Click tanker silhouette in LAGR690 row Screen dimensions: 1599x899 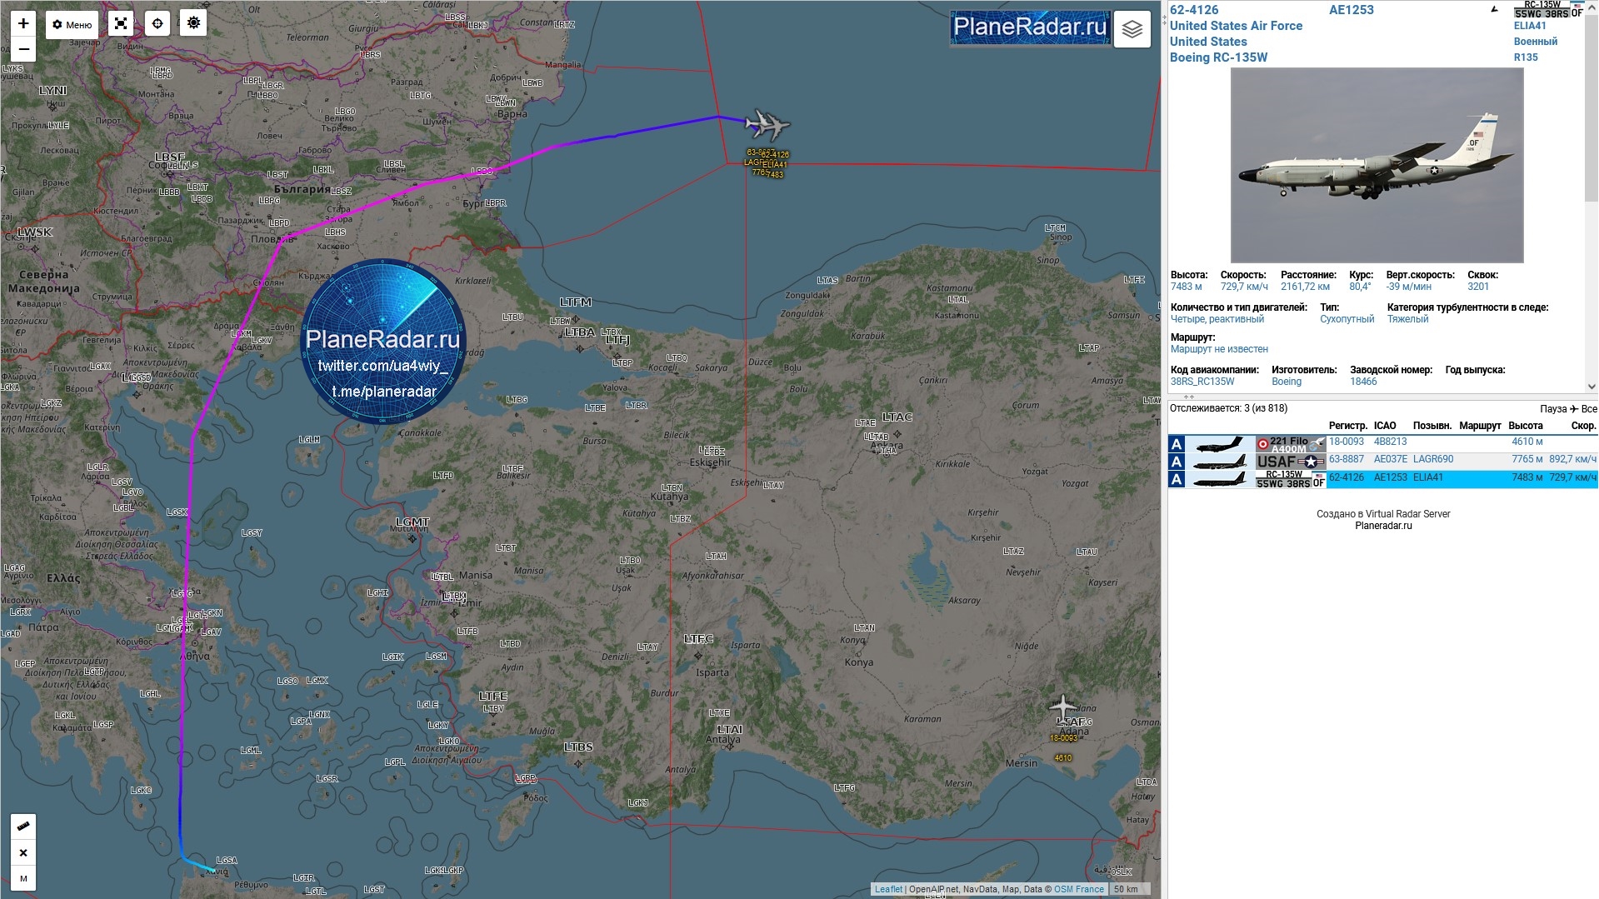click(x=1220, y=462)
